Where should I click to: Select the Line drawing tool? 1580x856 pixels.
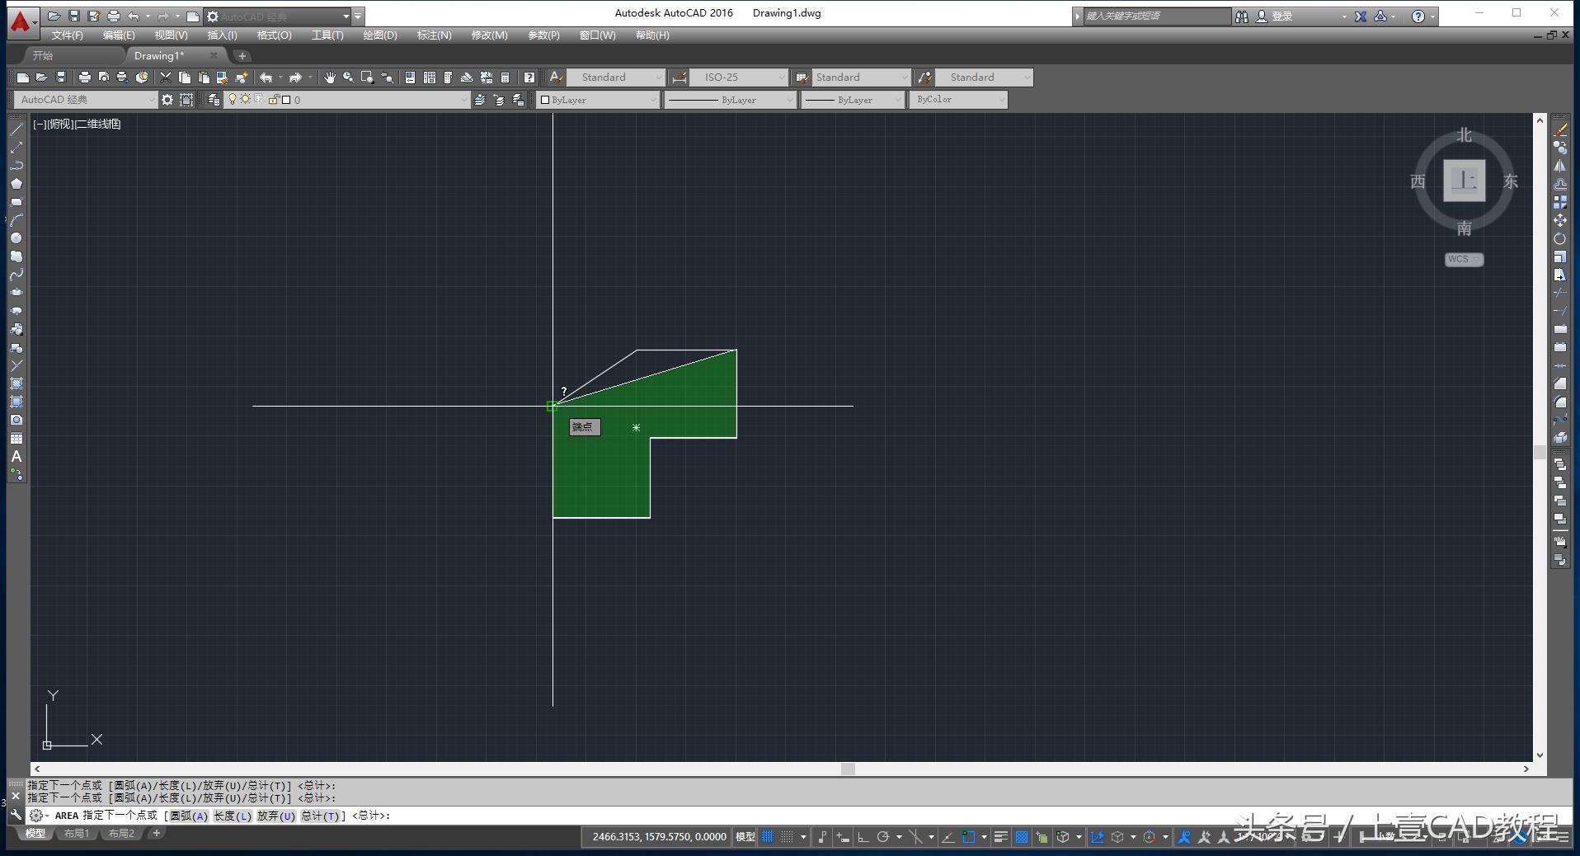click(x=16, y=129)
